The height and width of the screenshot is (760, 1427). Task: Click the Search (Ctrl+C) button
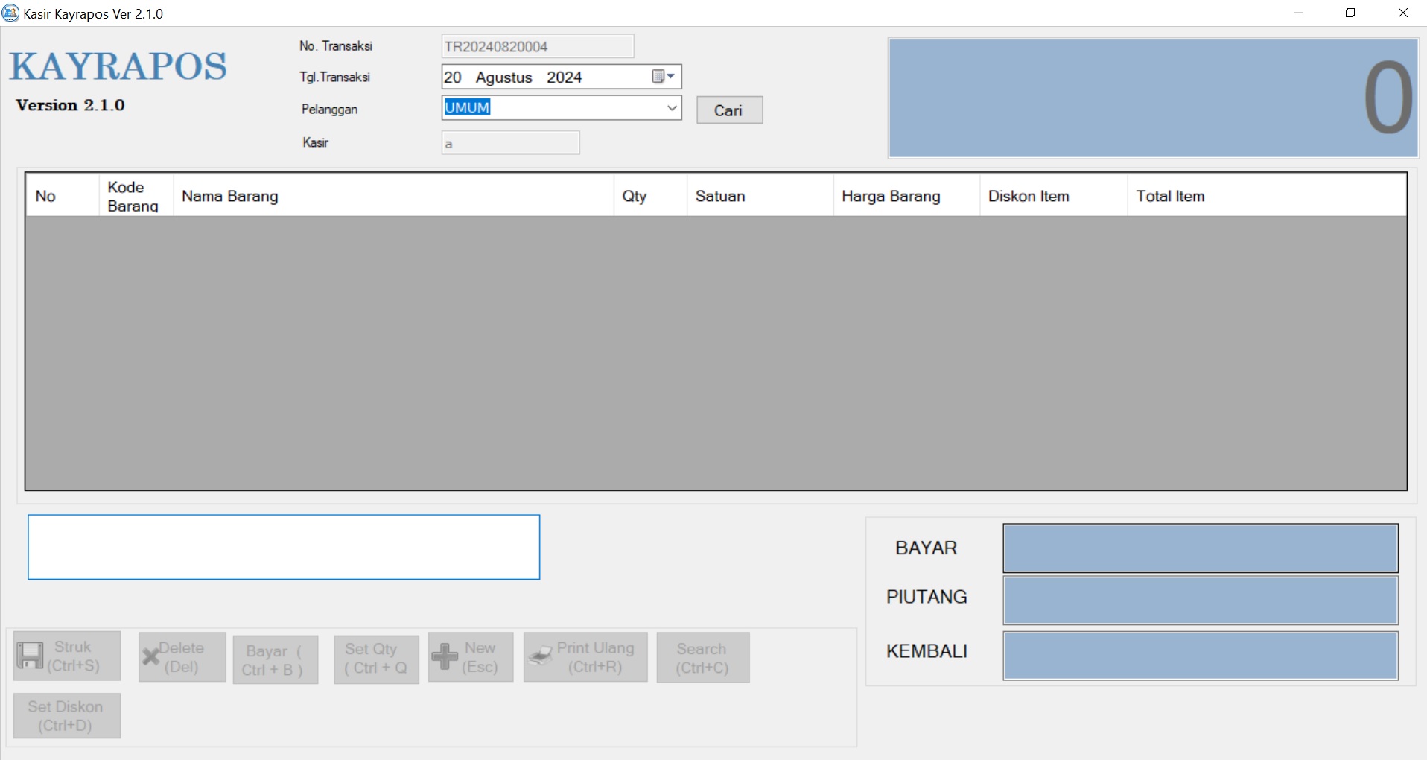tap(702, 658)
